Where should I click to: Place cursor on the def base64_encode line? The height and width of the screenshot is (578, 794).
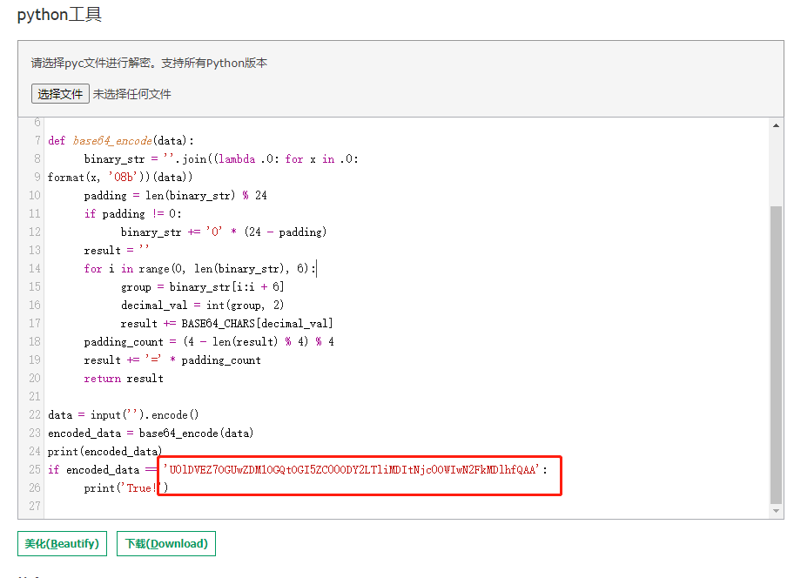click(x=122, y=140)
